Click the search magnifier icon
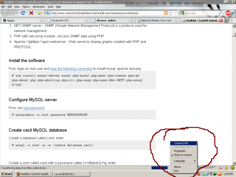The image size is (236, 177). coord(220,13)
